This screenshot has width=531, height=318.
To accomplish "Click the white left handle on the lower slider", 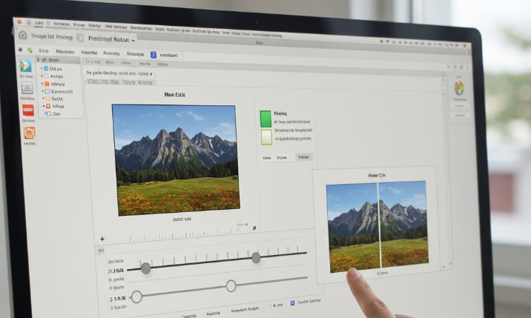I will click(136, 297).
